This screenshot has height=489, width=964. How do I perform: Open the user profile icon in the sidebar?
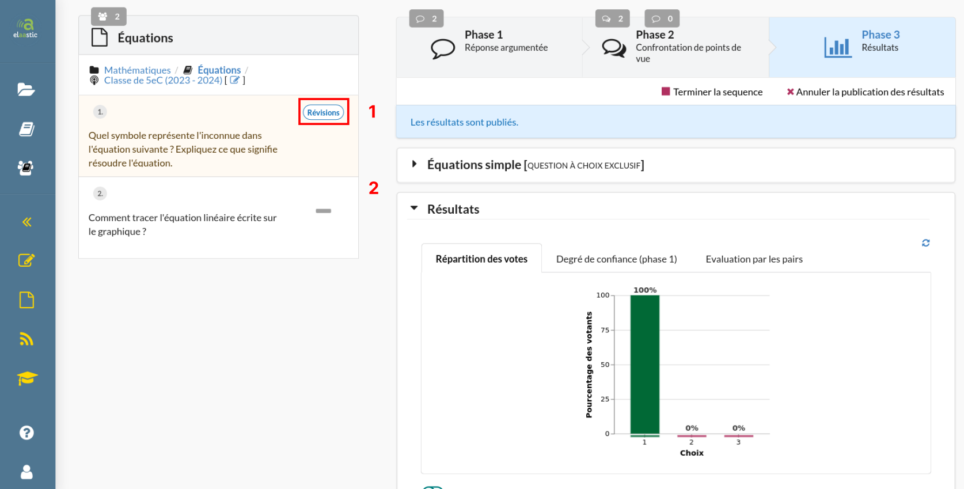point(26,472)
